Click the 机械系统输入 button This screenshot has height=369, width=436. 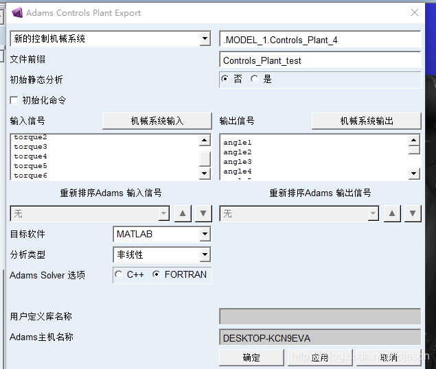pyautogui.click(x=157, y=121)
